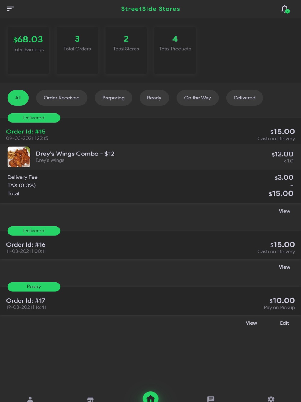301x402 pixels.
Task: Edit order #17
Action: [x=284, y=323]
